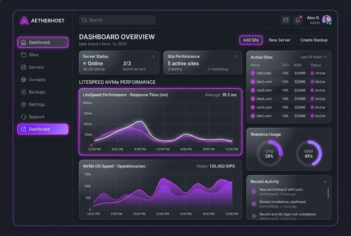
Task: Open the Last 24 hours dropdown
Action: (313, 57)
